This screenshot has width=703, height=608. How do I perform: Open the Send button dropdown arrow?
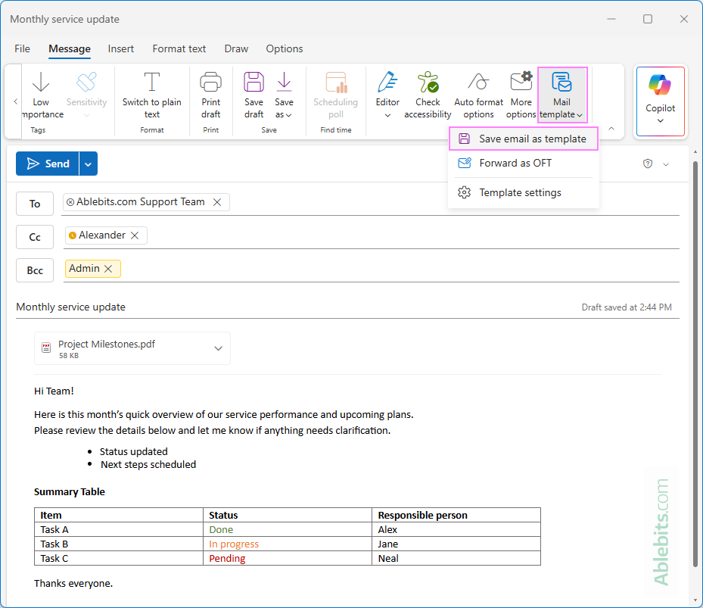click(86, 164)
